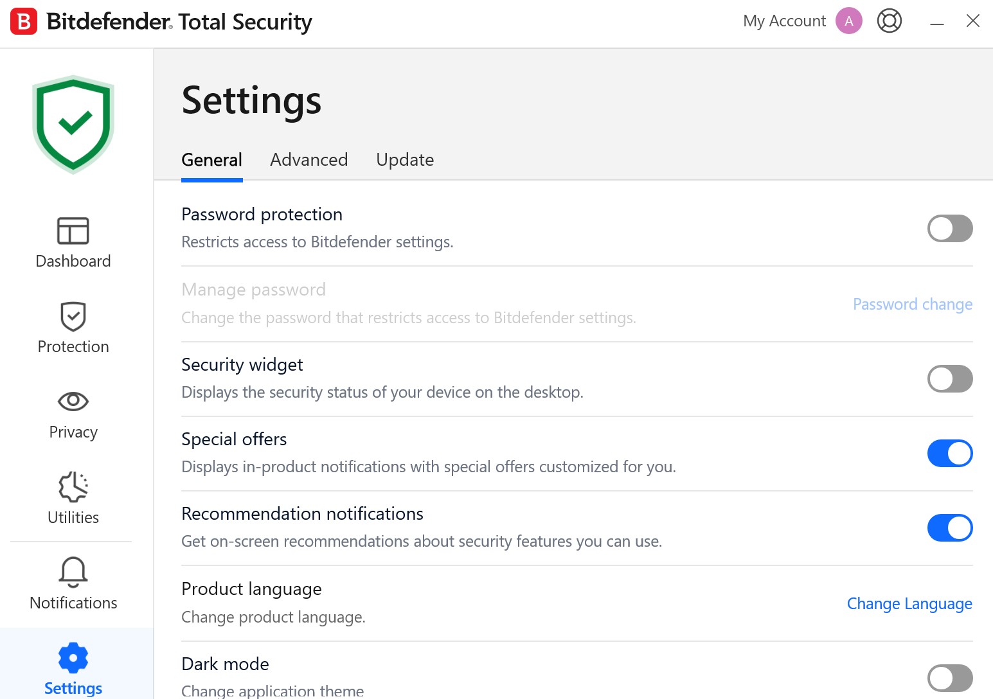The image size is (993, 699).
Task: Click the green protection status shield
Action: (x=73, y=125)
